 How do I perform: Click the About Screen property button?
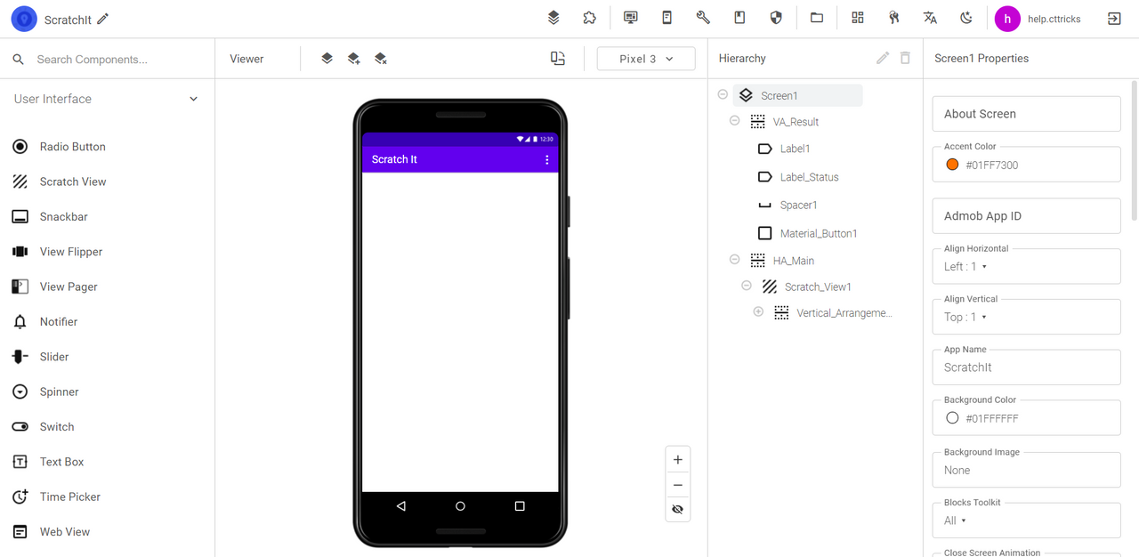tap(1026, 114)
